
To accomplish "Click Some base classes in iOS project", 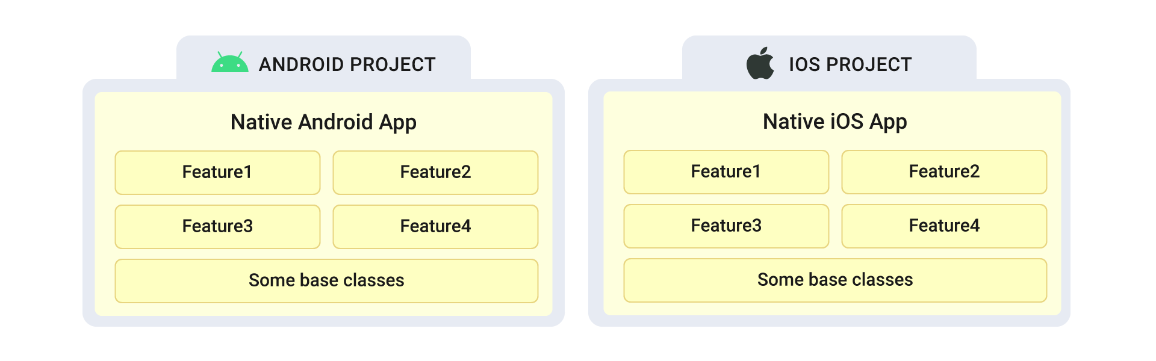I will coord(835,280).
